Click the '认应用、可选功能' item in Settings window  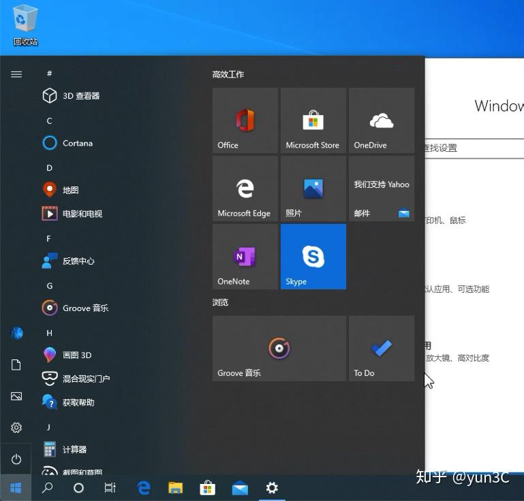(x=457, y=289)
